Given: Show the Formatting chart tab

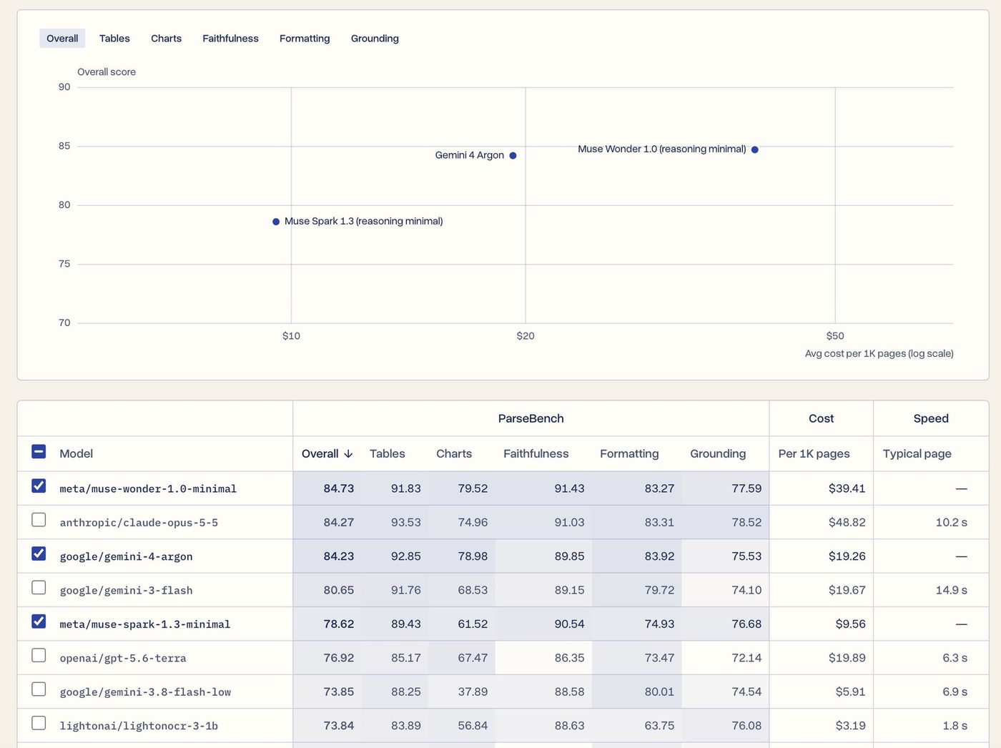Looking at the screenshot, I should tap(305, 39).
